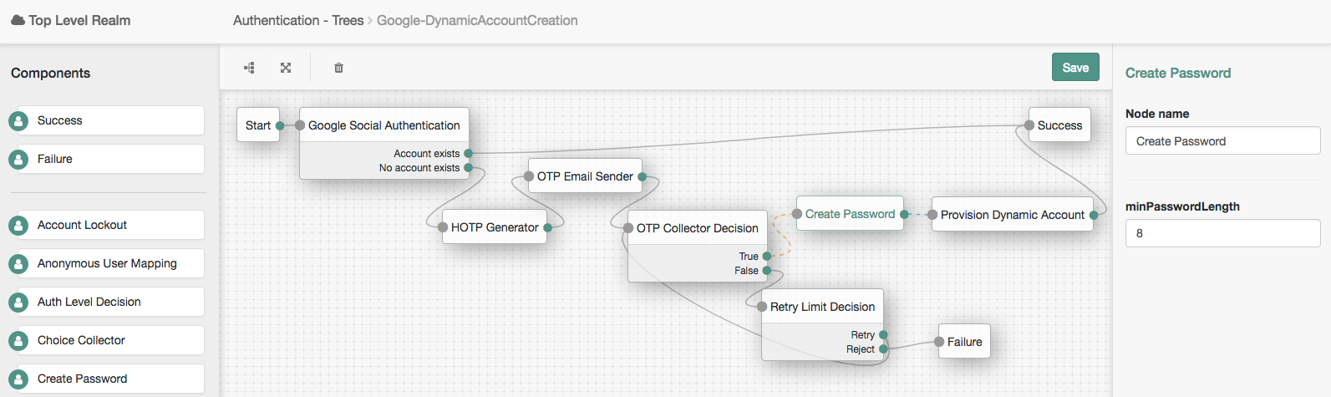
Task: Click the Account exists output connector
Action: coord(469,154)
